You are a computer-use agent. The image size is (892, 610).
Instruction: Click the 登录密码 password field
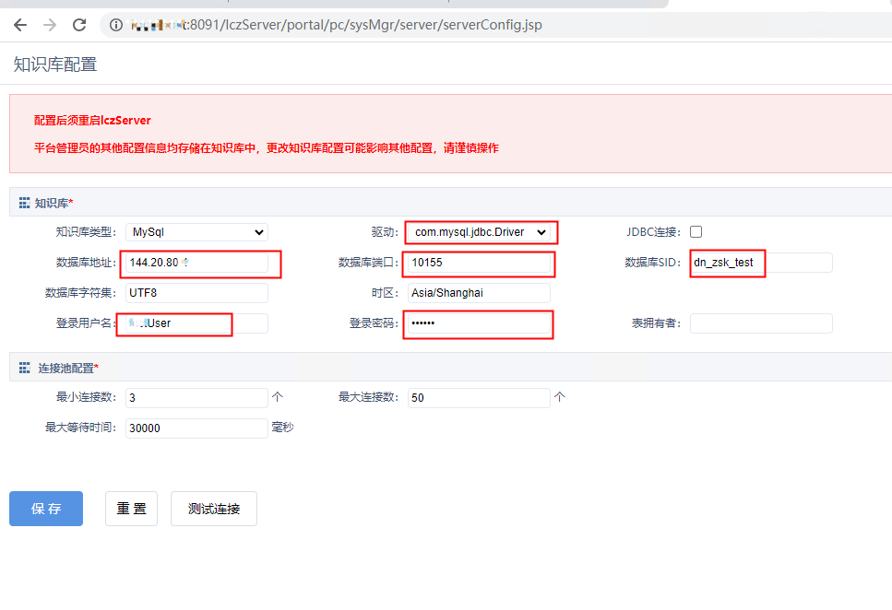479,323
